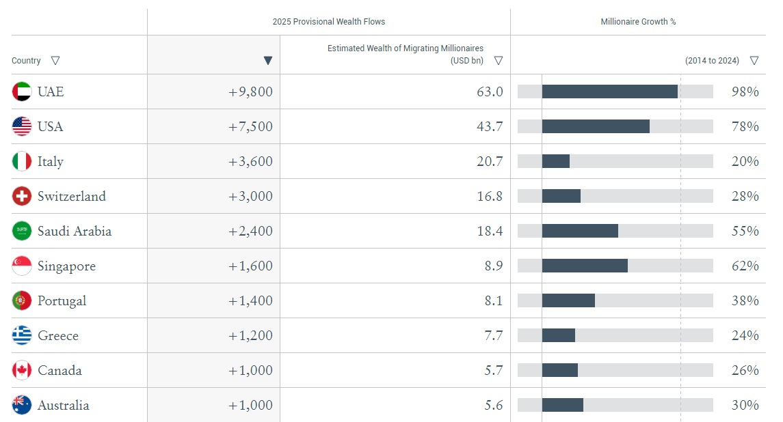
Task: Sort by Estimated Wealth of Migrating Millionaires
Action: [499, 61]
